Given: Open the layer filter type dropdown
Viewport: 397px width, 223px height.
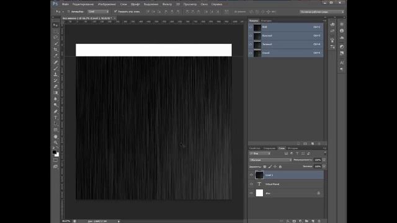Looking at the screenshot, I should (260, 154).
